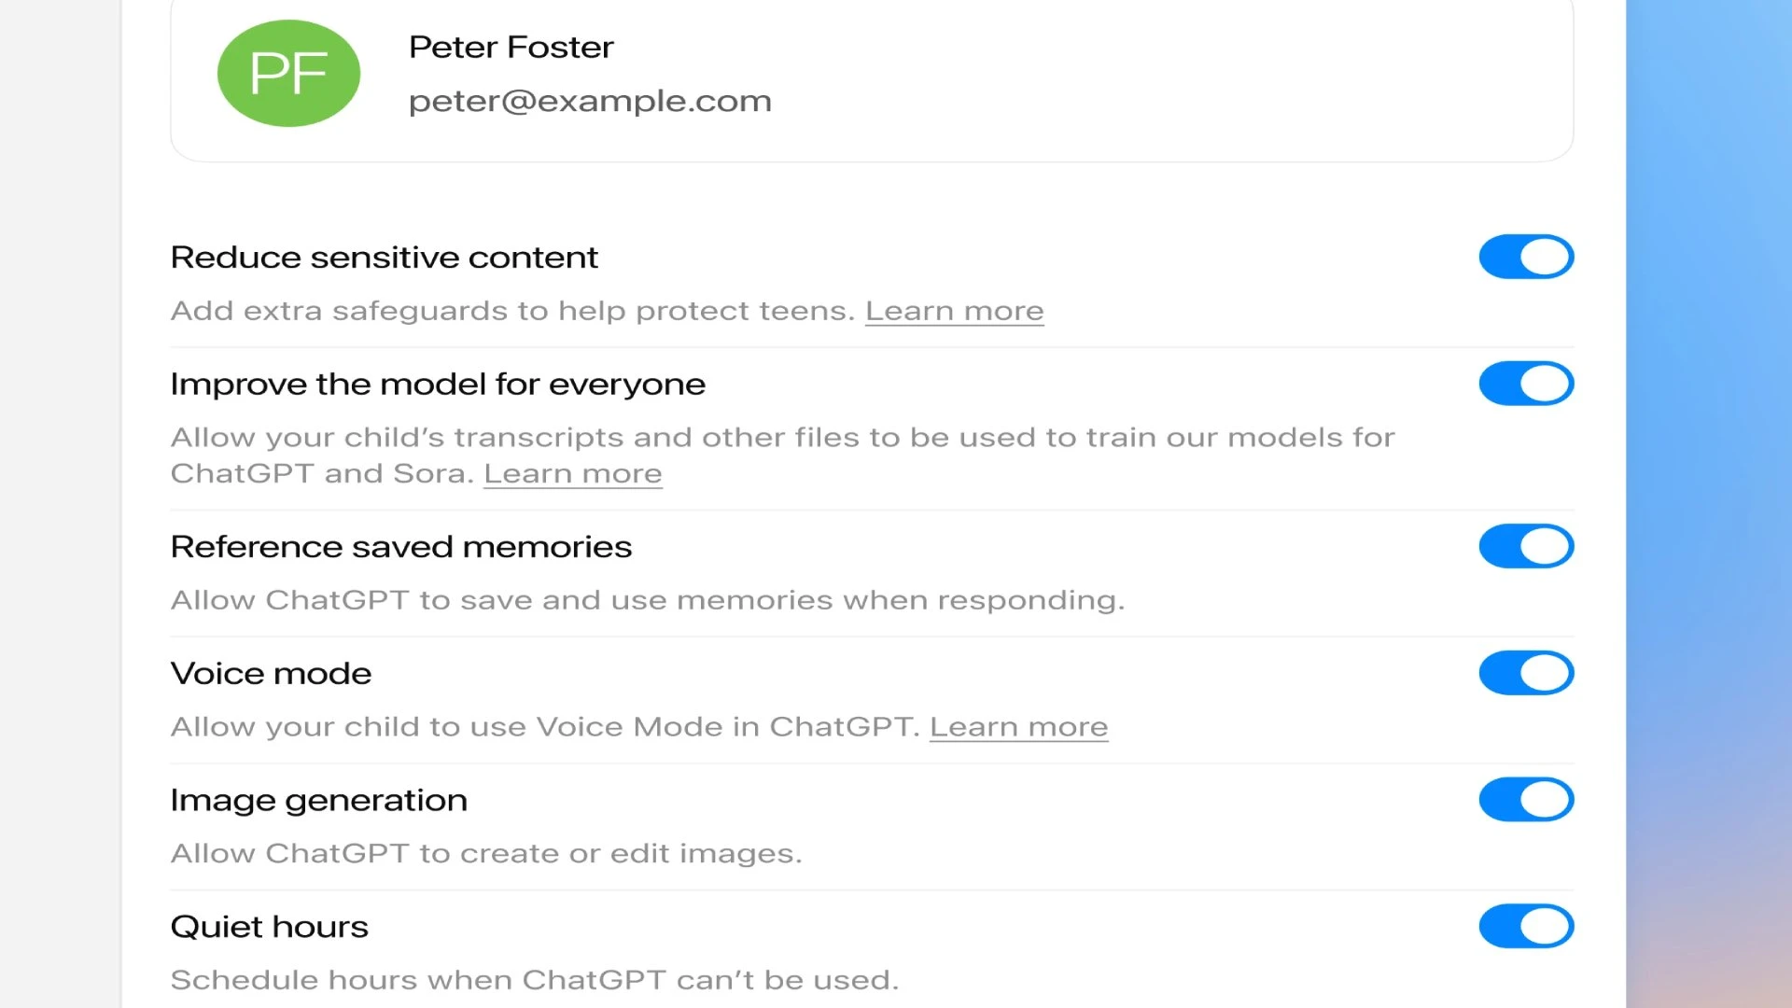The image size is (1792, 1008).
Task: Click the Quiet hours setting title
Action: pyautogui.click(x=269, y=927)
